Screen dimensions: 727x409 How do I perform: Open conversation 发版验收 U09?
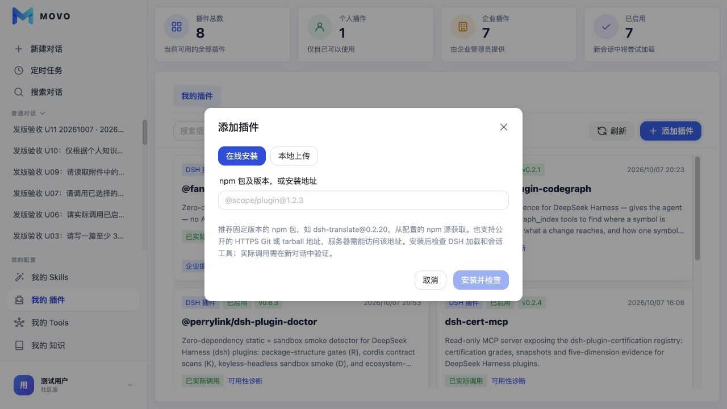tap(68, 172)
